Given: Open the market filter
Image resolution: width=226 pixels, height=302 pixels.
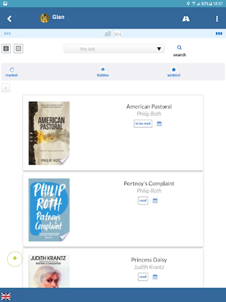Looking at the screenshot, I should click(x=11, y=72).
